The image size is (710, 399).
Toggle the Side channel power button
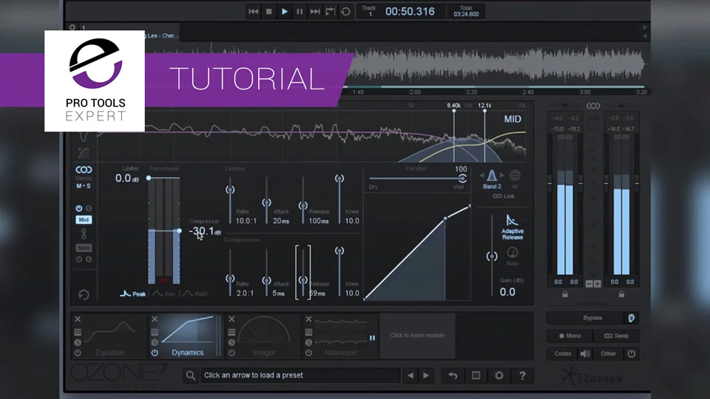[79, 259]
